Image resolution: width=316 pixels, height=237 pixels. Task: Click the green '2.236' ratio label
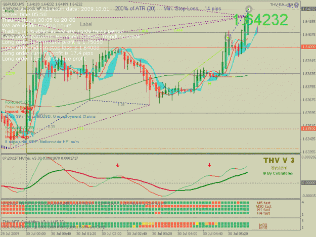pyautogui.click(x=10, y=74)
